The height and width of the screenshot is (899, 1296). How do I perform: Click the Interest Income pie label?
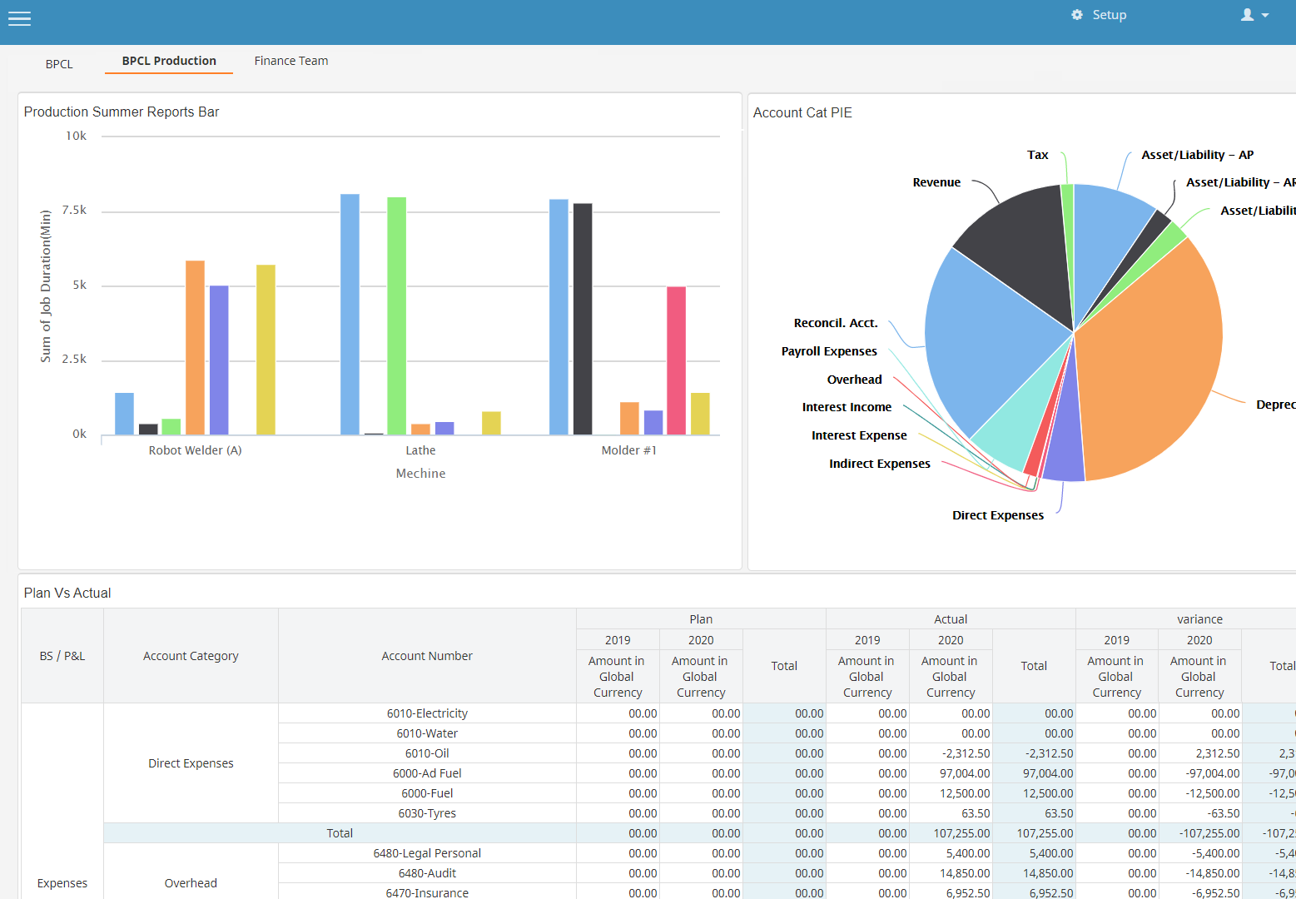[847, 407]
